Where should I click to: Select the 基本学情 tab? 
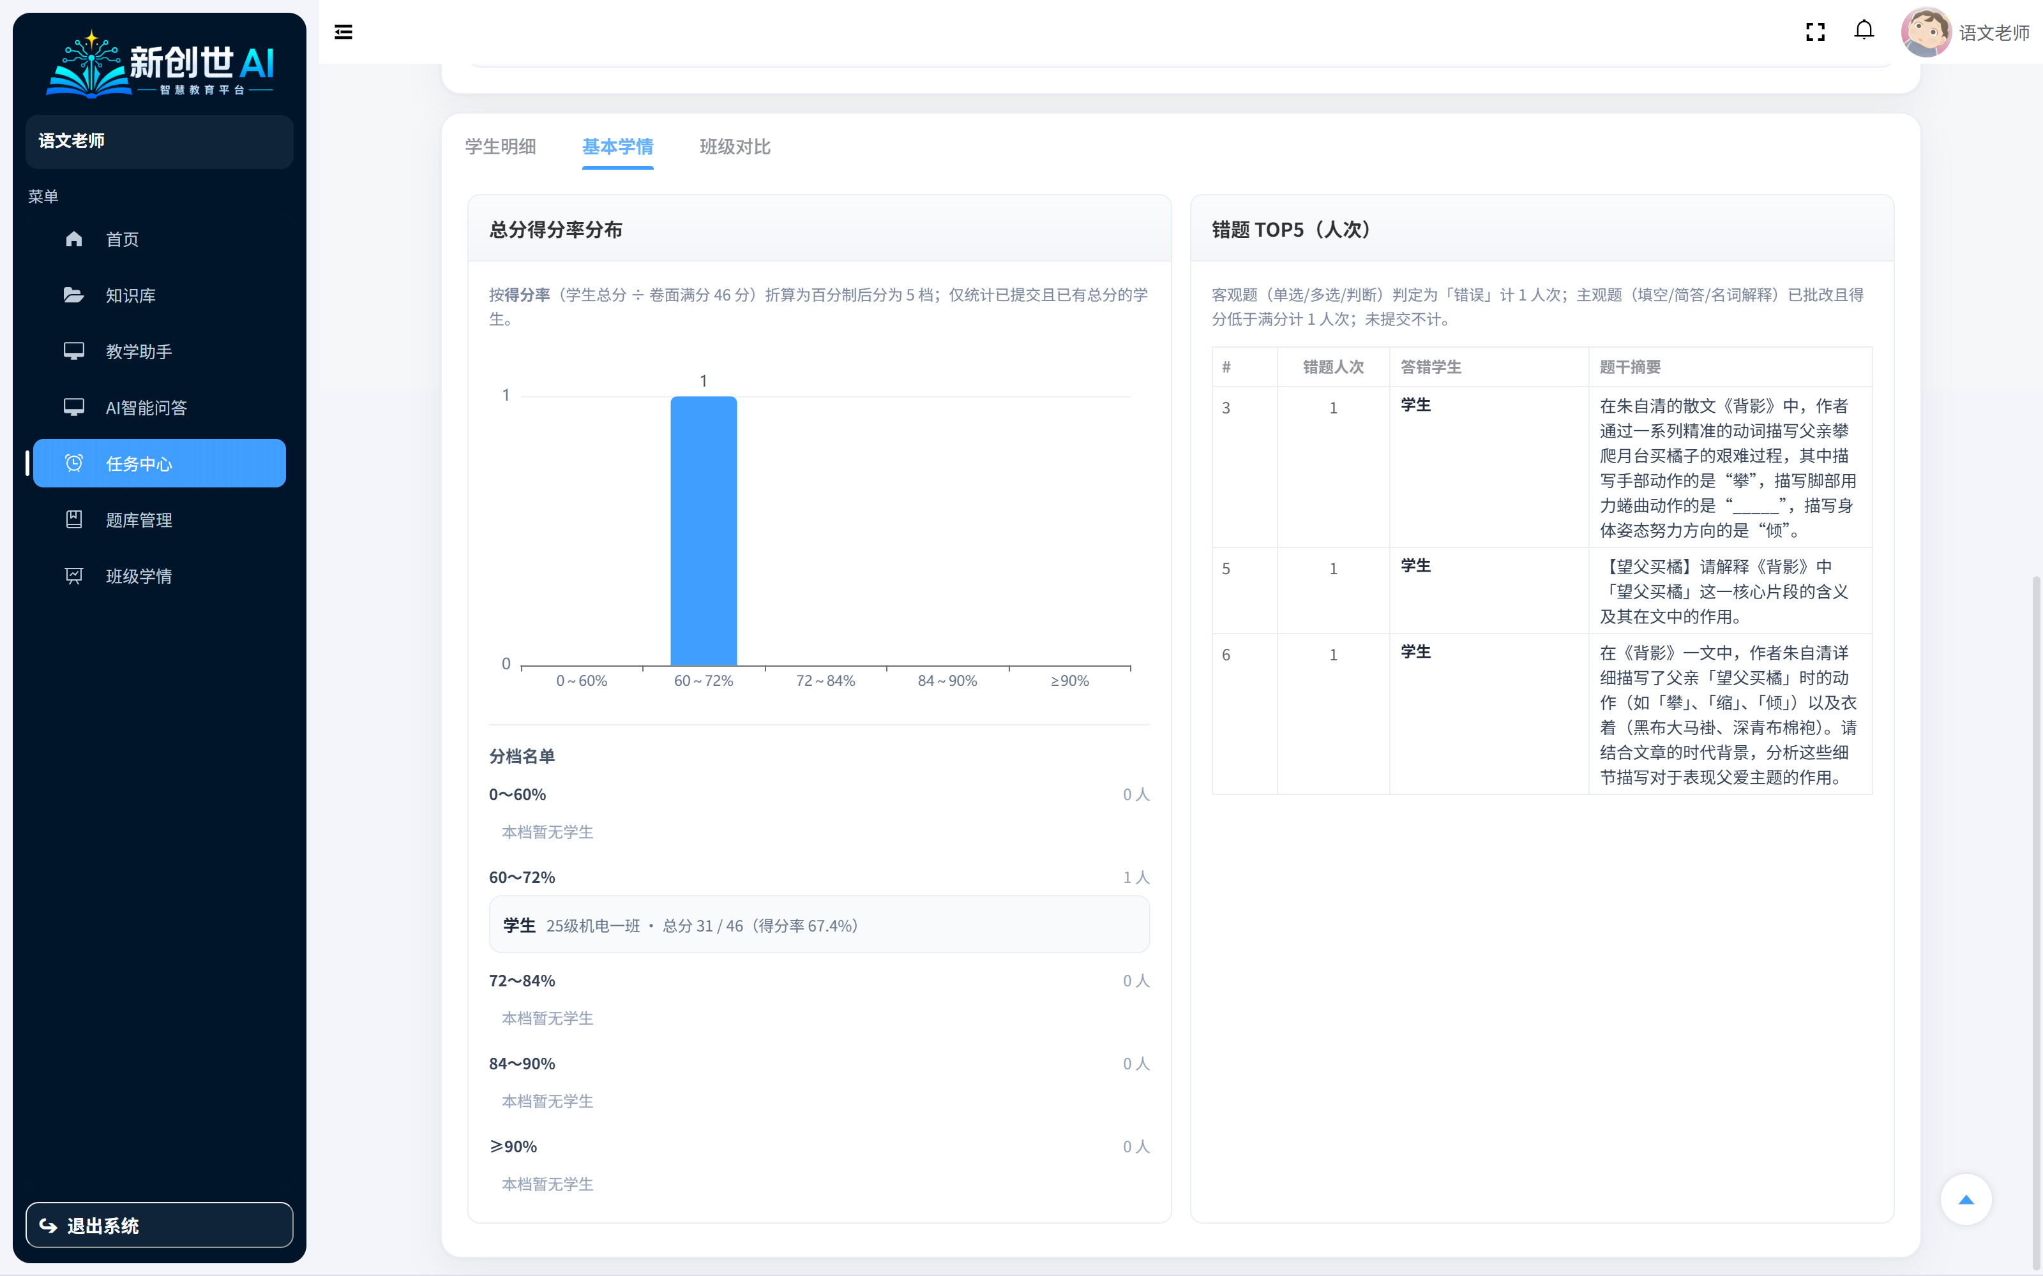point(618,147)
